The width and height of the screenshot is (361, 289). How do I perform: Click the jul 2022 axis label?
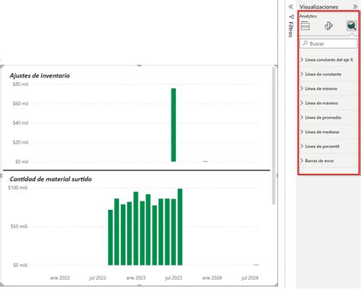(x=97, y=278)
